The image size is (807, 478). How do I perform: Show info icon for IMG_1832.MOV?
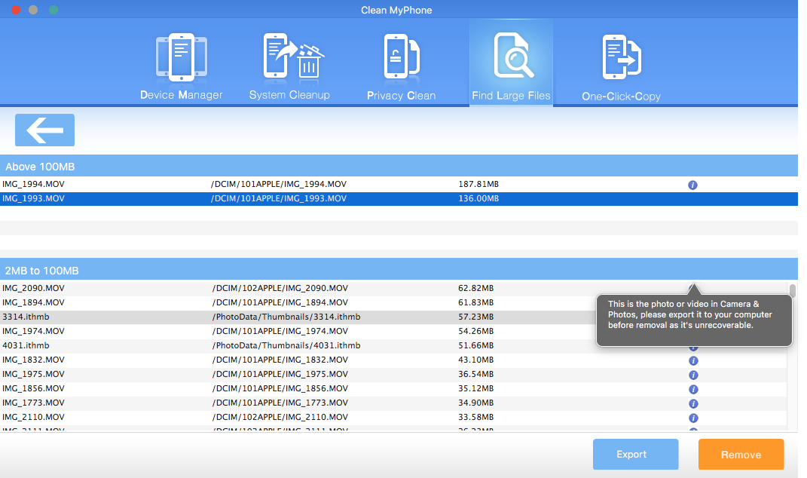(693, 360)
